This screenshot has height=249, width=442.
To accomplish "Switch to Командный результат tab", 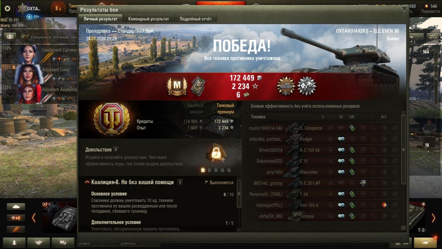I will click(148, 19).
